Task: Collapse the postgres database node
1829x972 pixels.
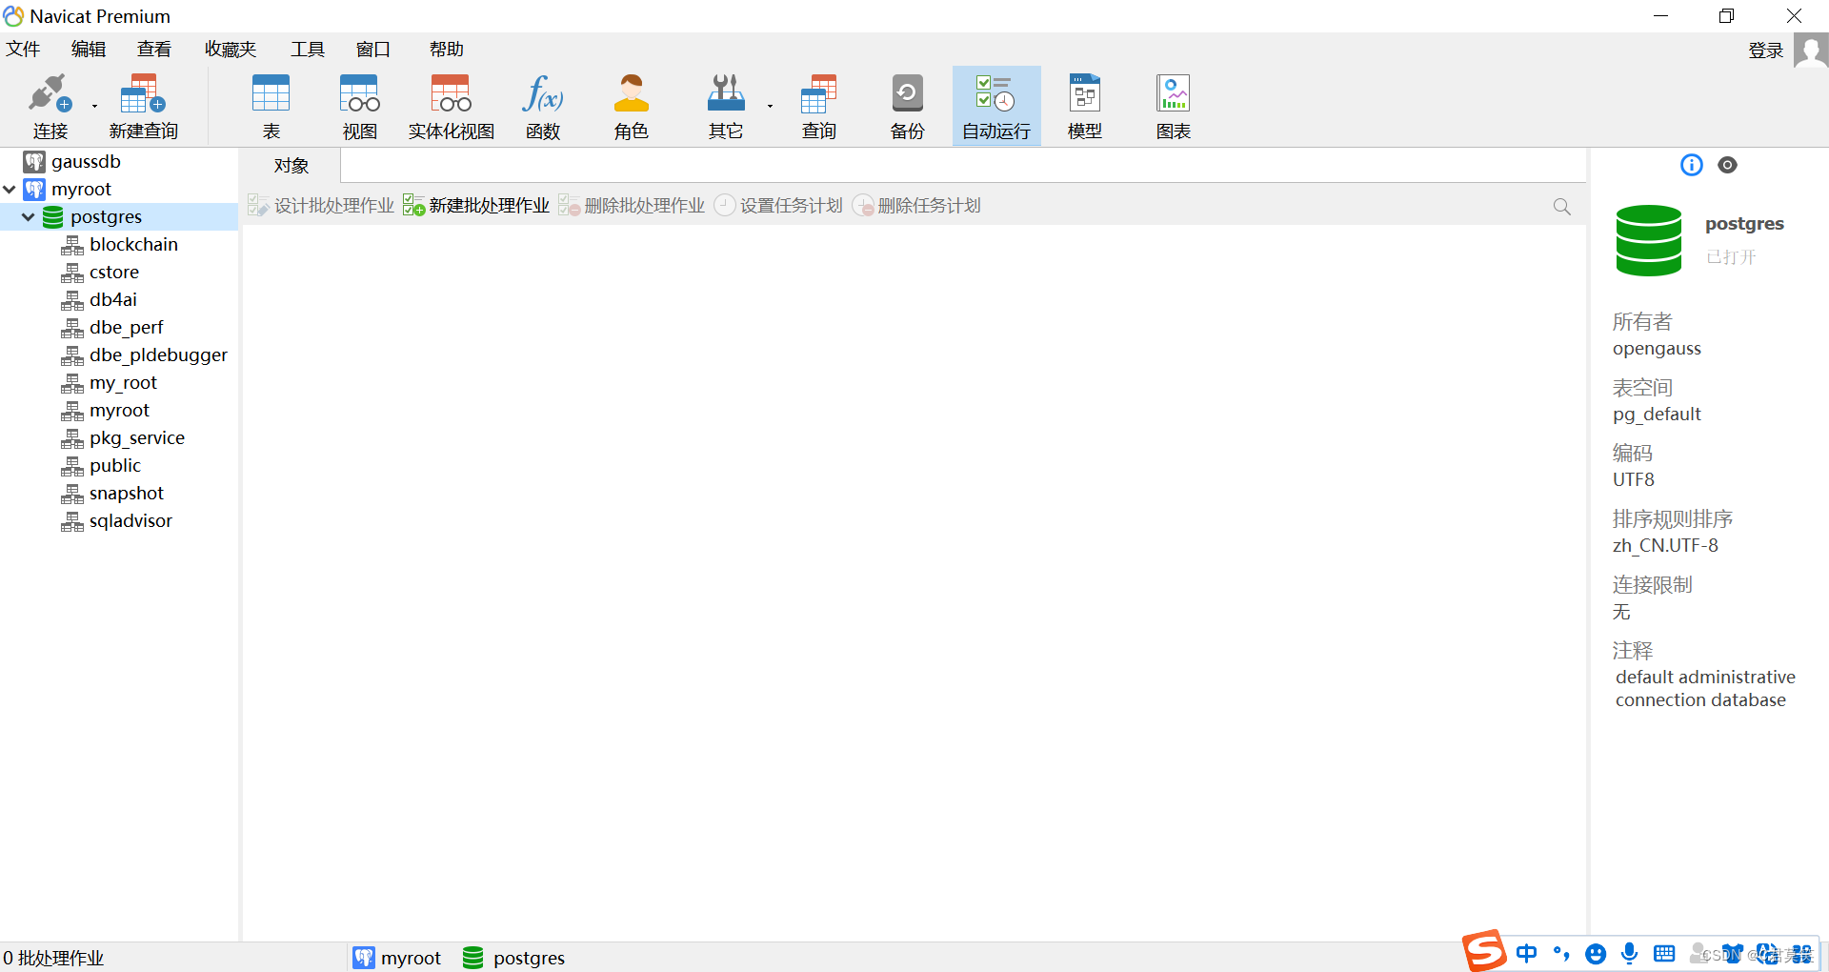Action: (x=29, y=217)
